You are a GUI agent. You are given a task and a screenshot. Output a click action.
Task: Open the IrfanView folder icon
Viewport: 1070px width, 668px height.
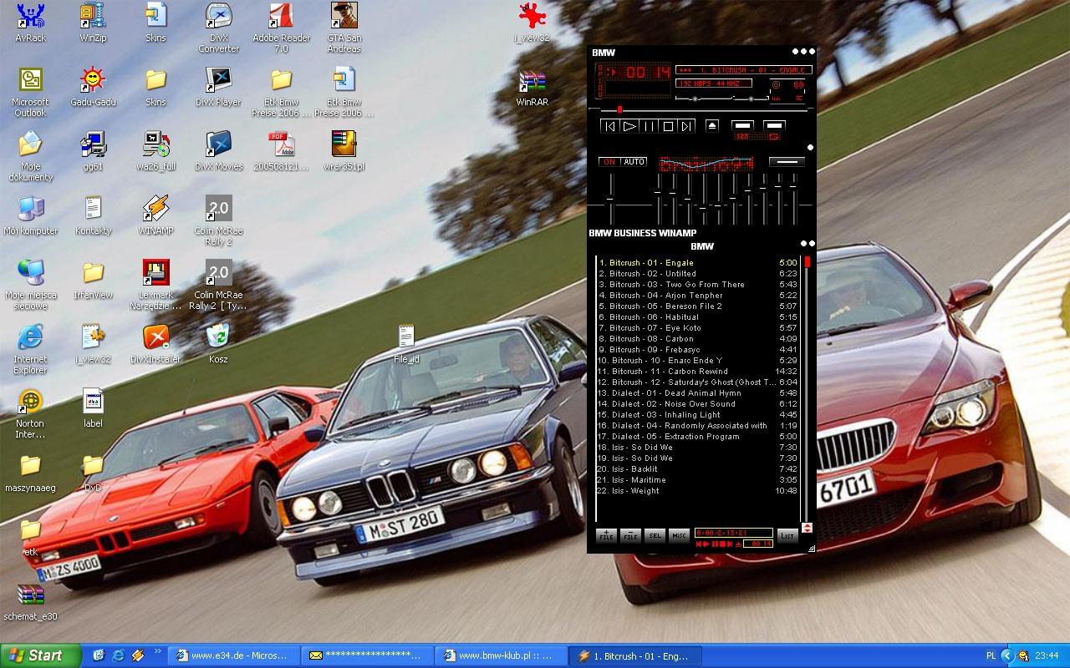tap(93, 280)
